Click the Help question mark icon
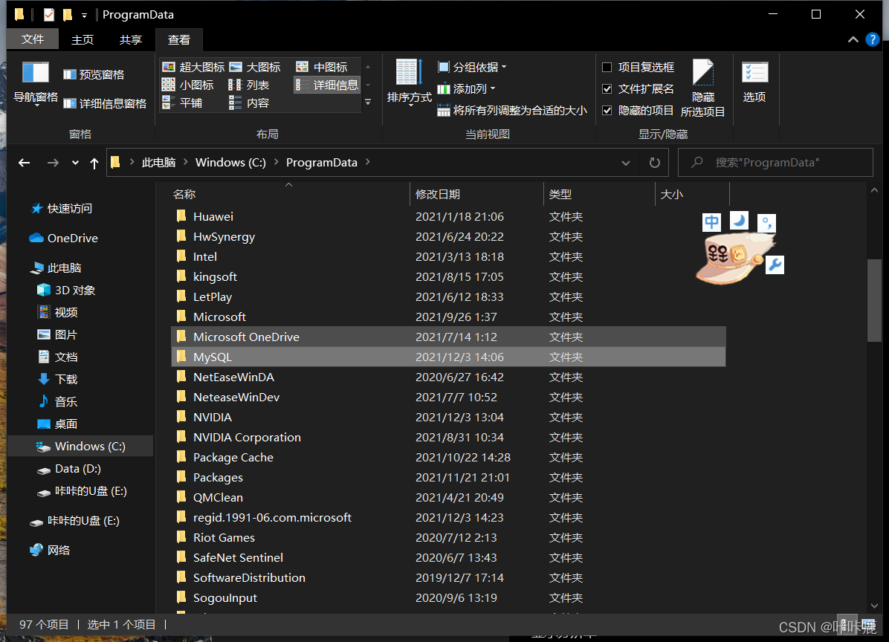This screenshot has height=642, width=889. [x=873, y=39]
